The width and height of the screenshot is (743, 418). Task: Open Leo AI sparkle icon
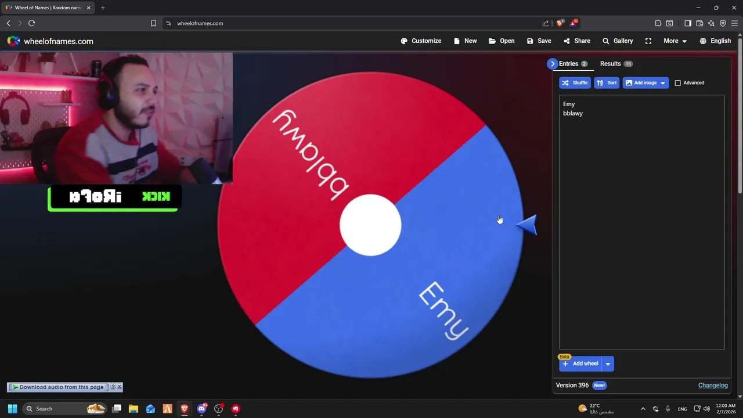(x=711, y=23)
